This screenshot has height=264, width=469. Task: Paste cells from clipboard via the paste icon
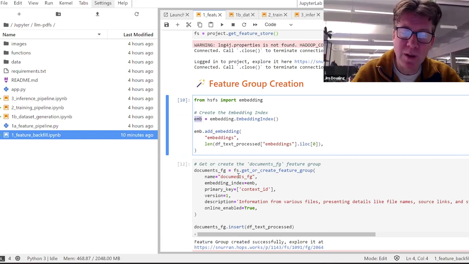(x=211, y=24)
